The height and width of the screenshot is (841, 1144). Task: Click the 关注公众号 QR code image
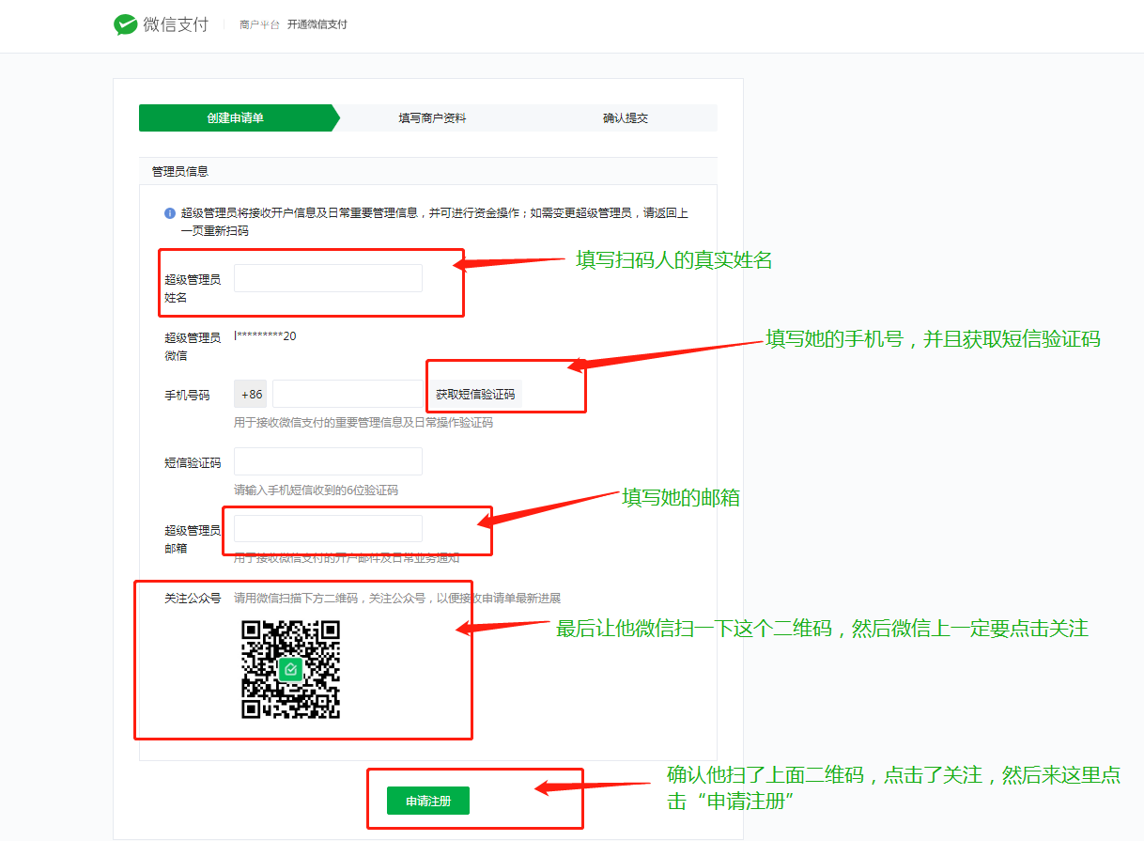click(x=290, y=670)
